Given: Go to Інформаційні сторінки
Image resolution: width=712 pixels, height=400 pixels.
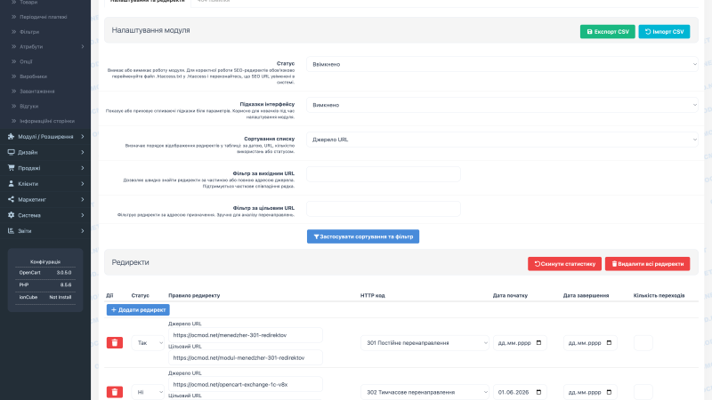Looking at the screenshot, I should coord(47,121).
